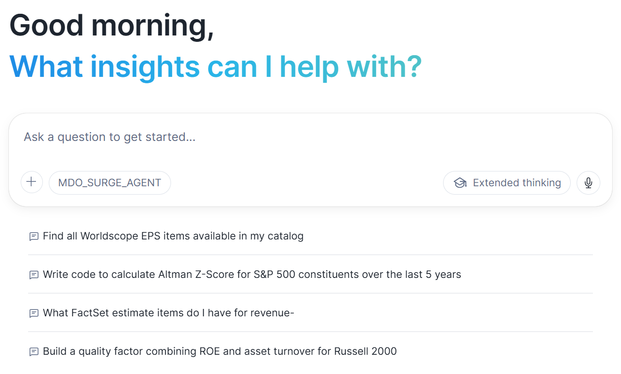
Task: Choose the Altman Z-Score code suggestion
Action: point(252,274)
